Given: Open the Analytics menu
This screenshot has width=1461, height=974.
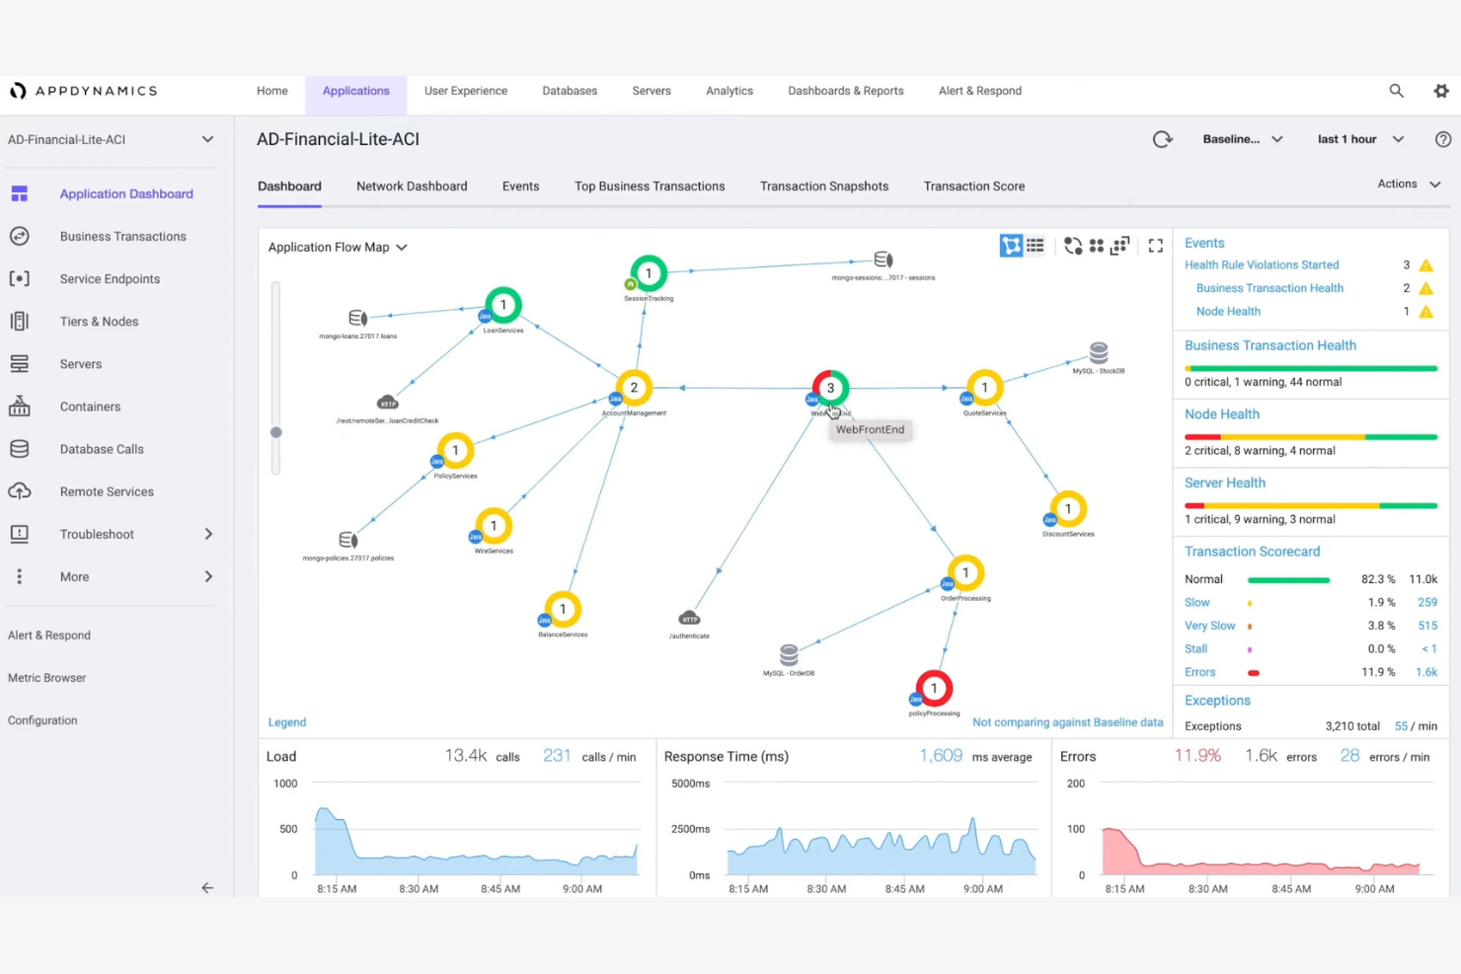Looking at the screenshot, I should [730, 91].
